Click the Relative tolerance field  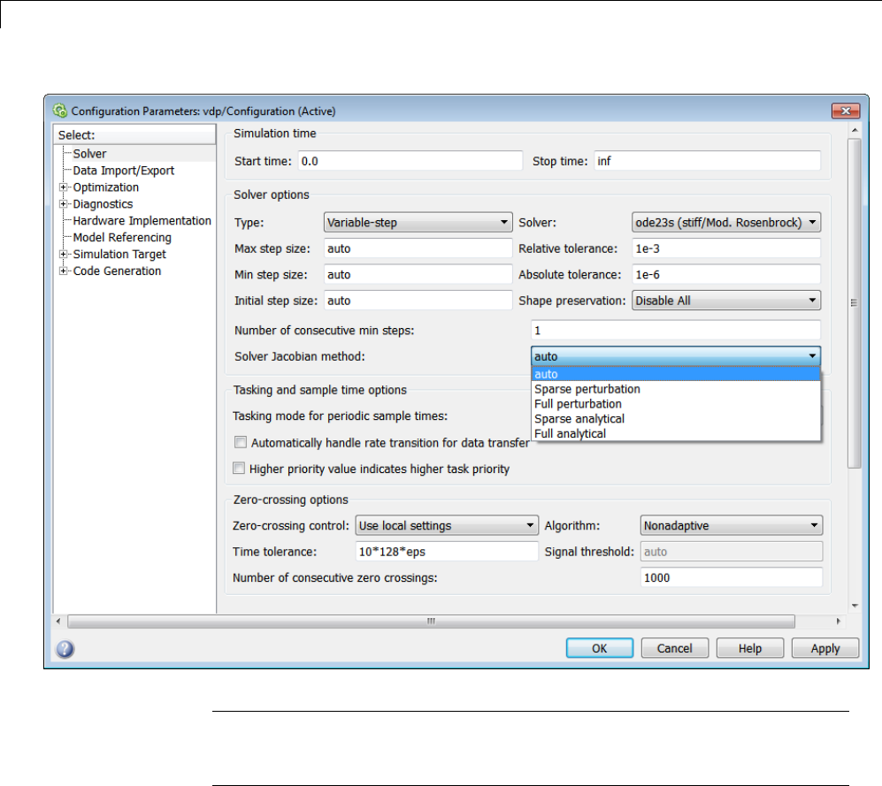tap(726, 248)
